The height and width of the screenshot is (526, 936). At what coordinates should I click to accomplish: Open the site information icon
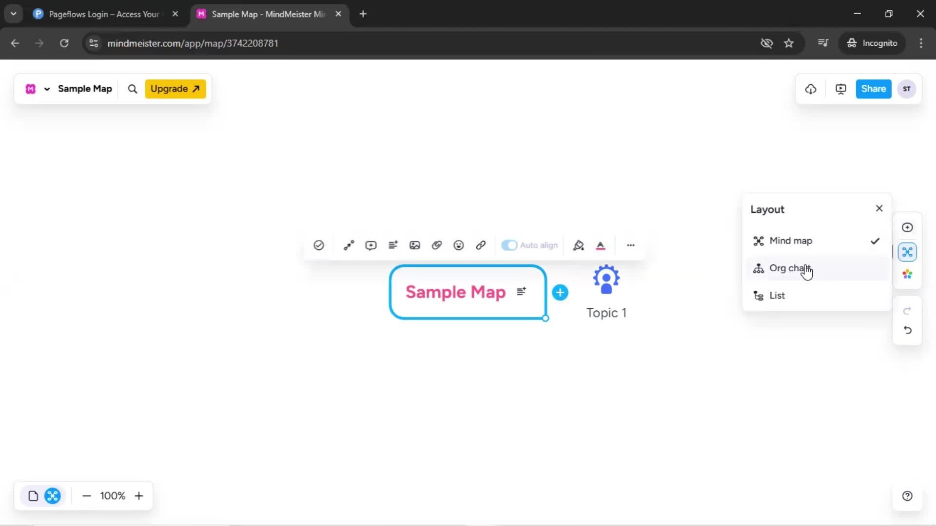click(94, 43)
